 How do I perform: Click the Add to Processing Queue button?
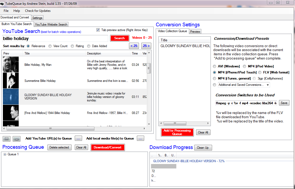[177, 132]
